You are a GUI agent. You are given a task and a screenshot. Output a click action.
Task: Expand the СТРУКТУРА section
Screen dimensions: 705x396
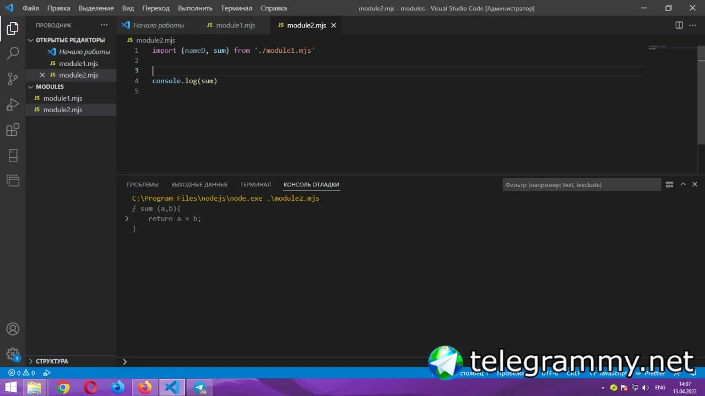coord(71,361)
